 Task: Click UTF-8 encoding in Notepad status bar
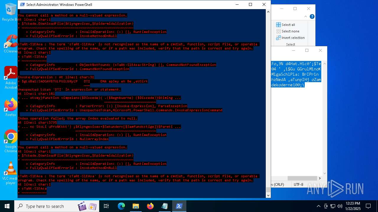[298, 185]
